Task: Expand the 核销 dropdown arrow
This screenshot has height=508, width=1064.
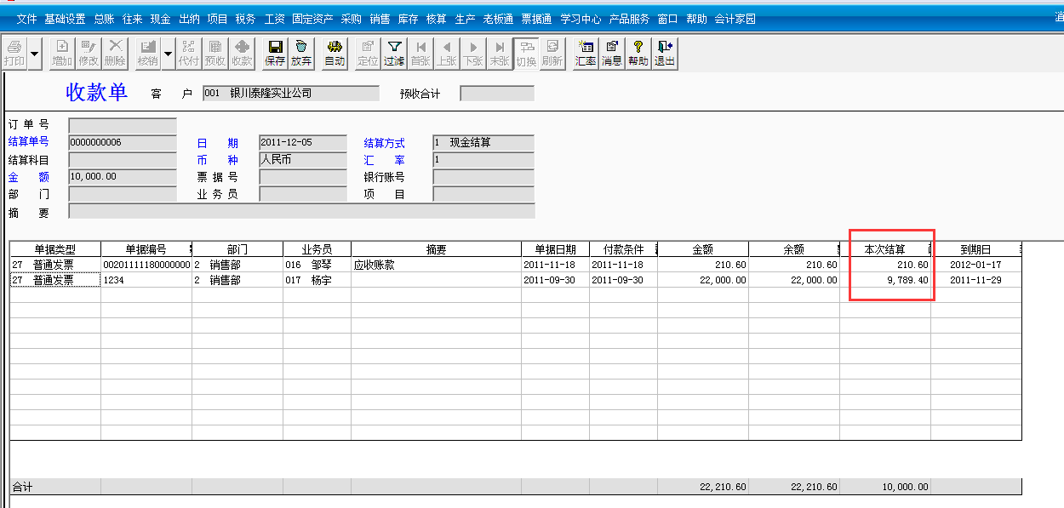Action: coord(168,54)
